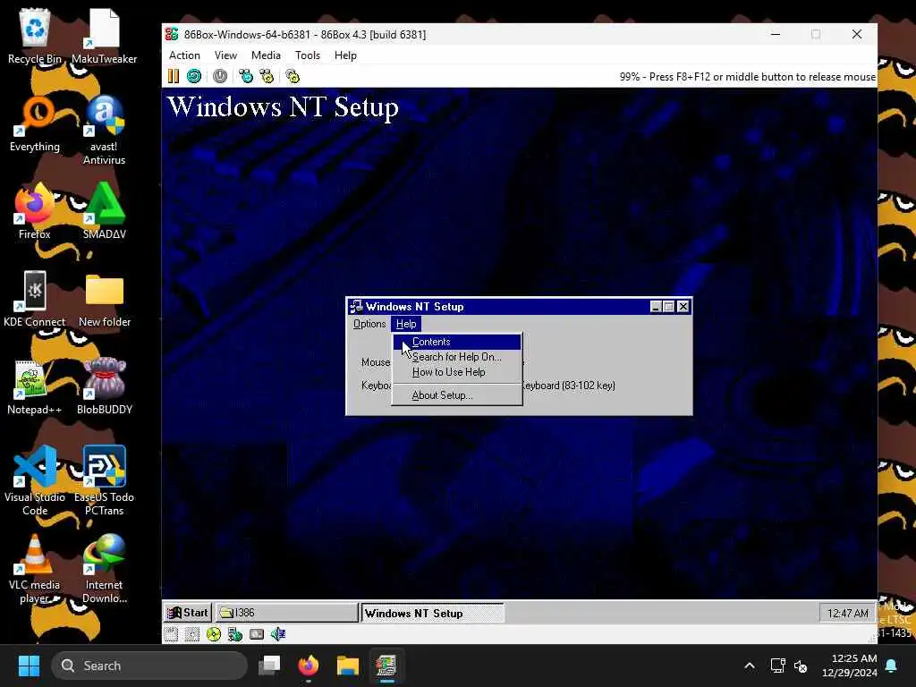Click the network status bar icon
This screenshot has width=916, height=687.
(x=235, y=634)
